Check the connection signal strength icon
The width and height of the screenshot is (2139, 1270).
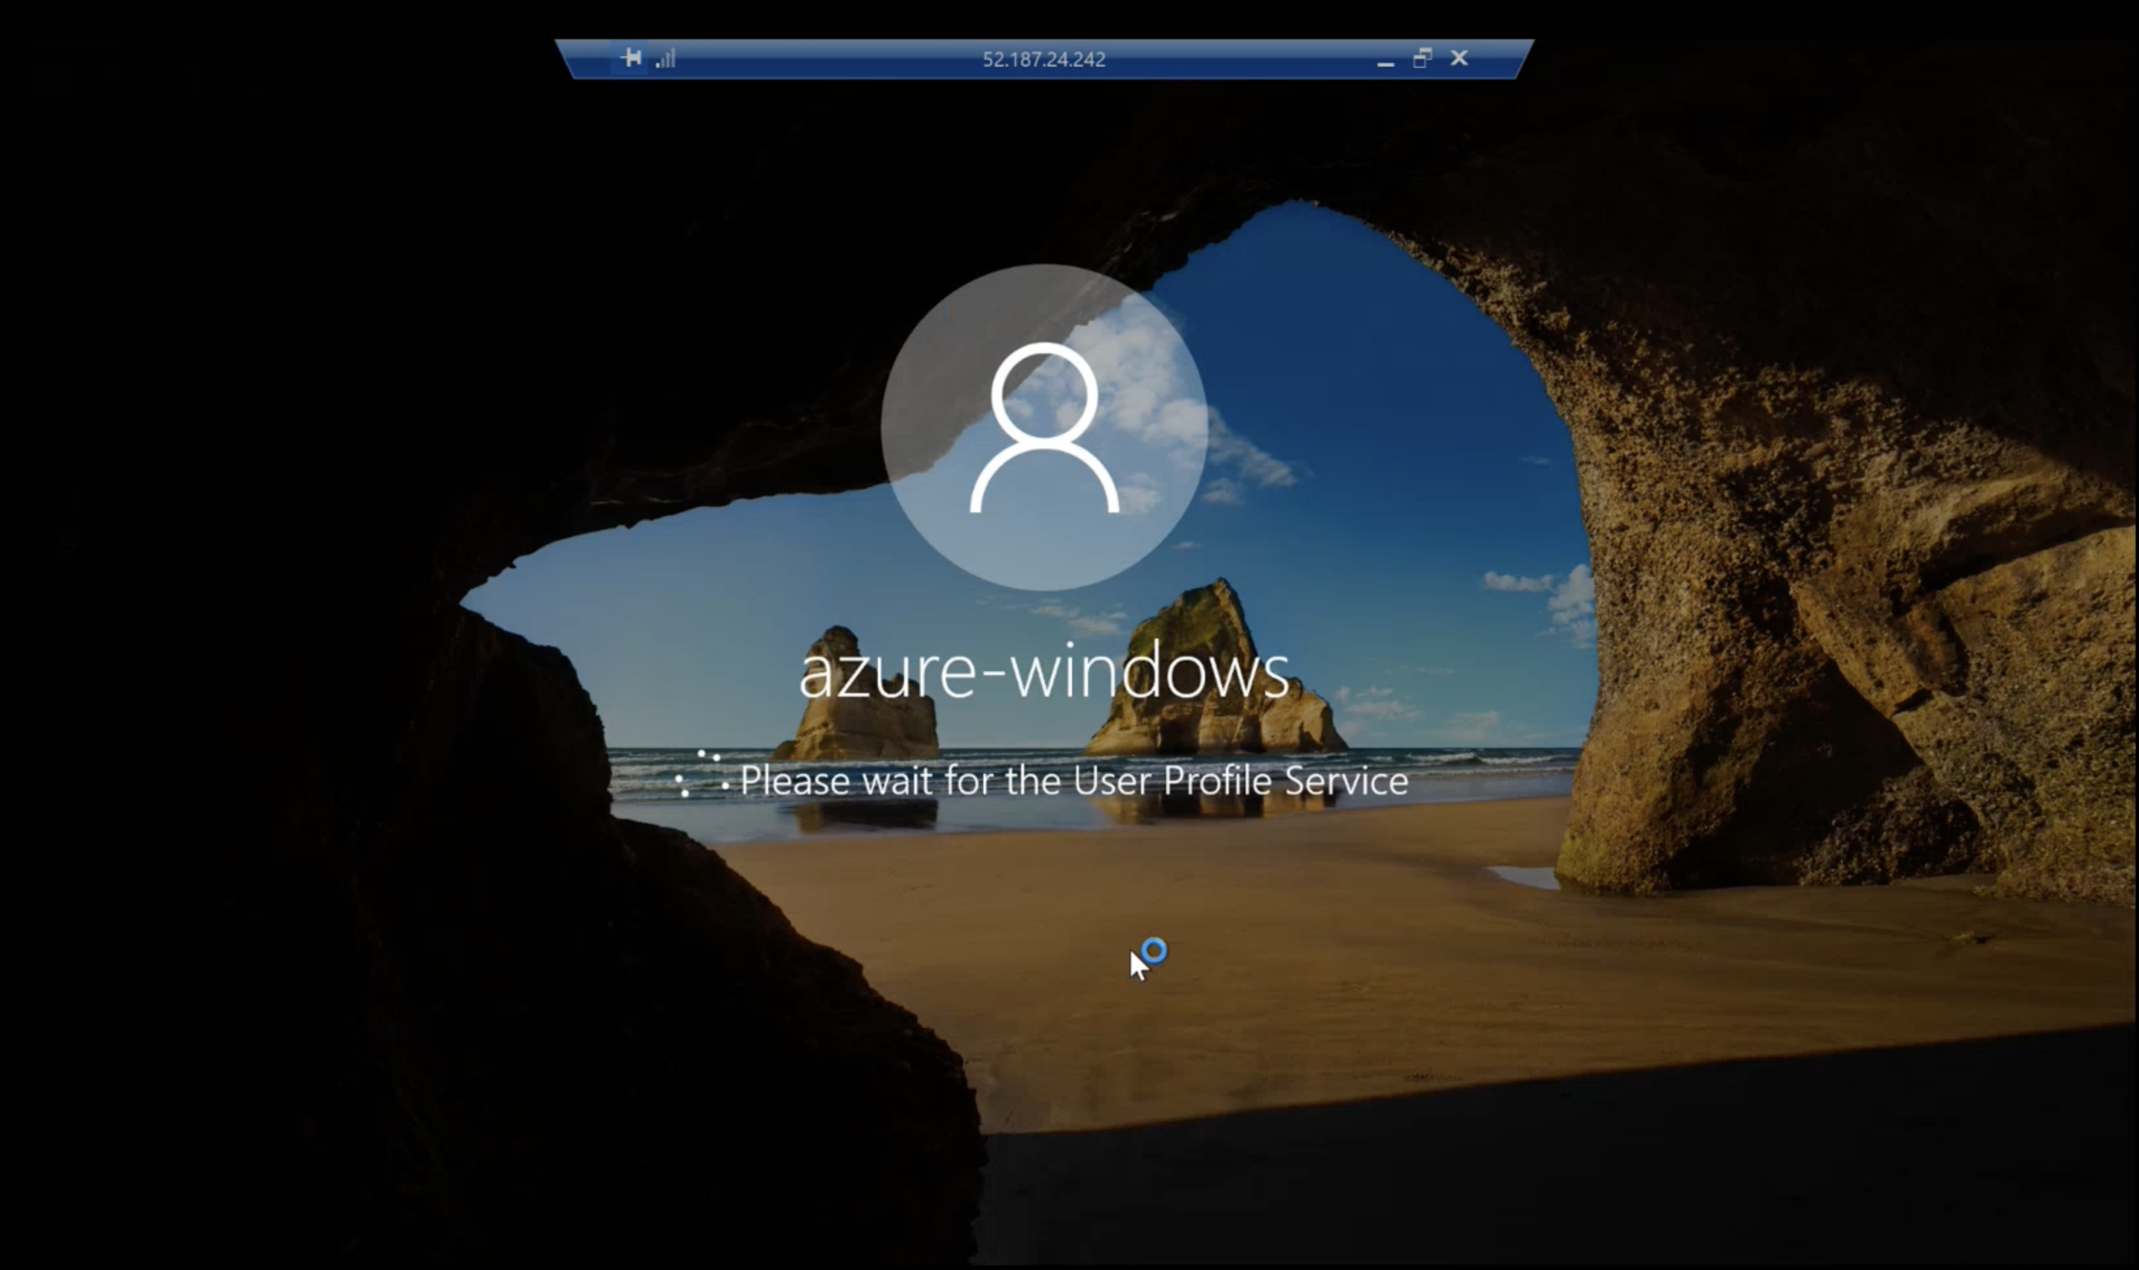click(x=666, y=58)
